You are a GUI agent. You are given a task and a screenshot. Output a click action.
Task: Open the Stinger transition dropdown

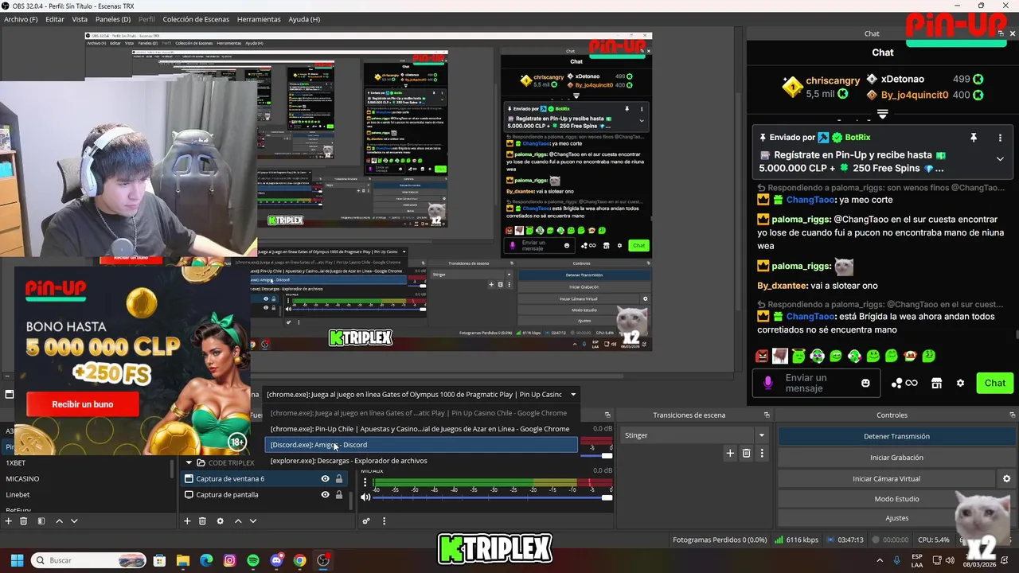pyautogui.click(x=761, y=435)
